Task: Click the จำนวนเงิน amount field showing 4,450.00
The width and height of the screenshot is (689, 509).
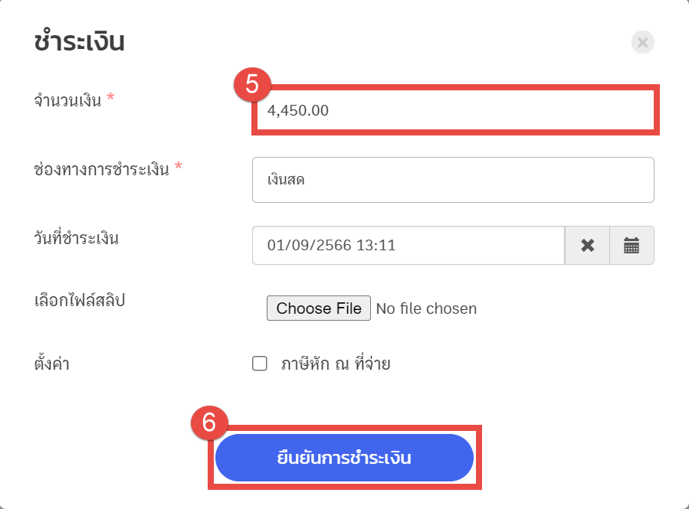Action: [454, 110]
